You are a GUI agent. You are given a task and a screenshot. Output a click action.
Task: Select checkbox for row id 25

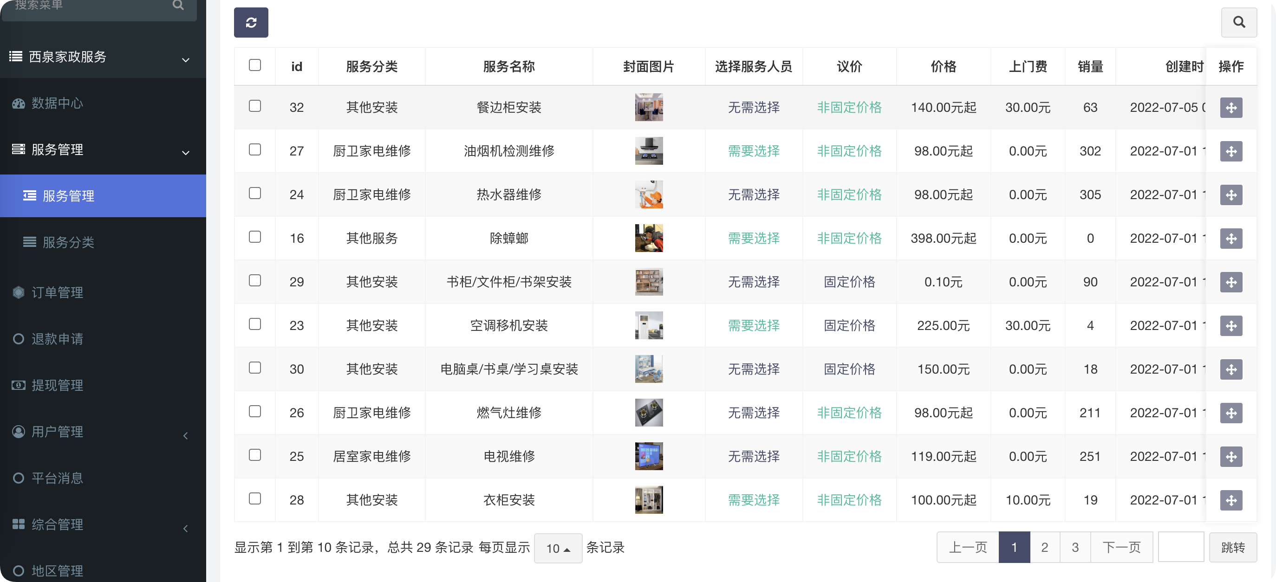click(x=254, y=455)
